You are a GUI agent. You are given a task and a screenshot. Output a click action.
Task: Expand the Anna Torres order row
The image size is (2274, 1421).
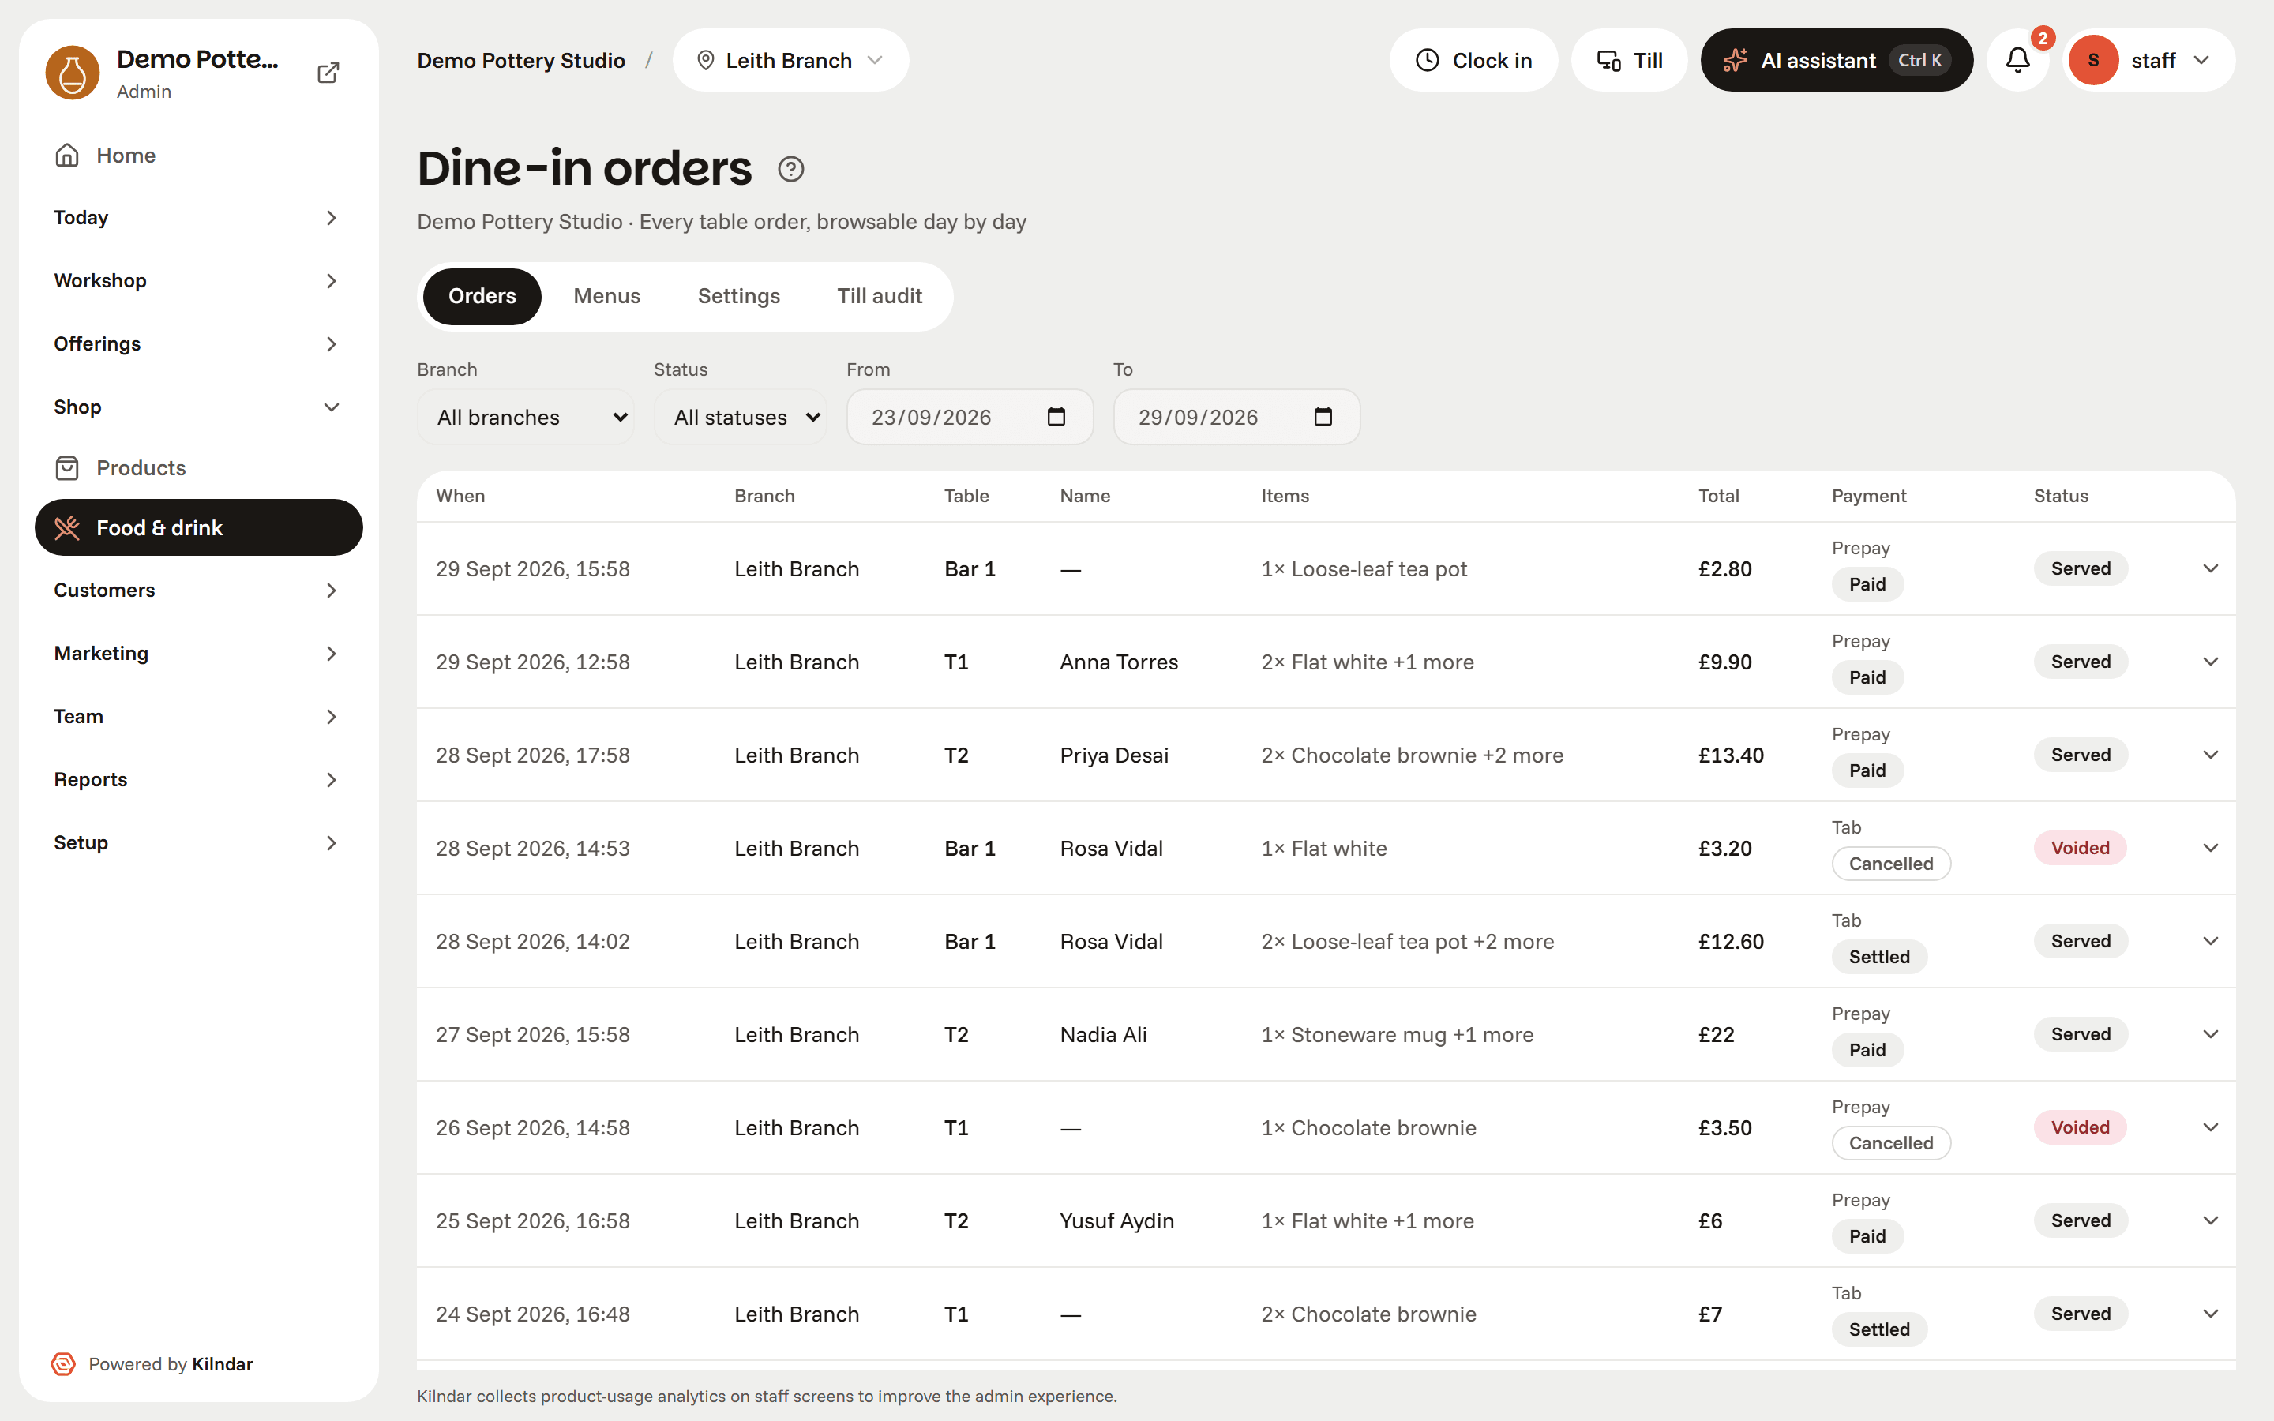coord(2211,662)
